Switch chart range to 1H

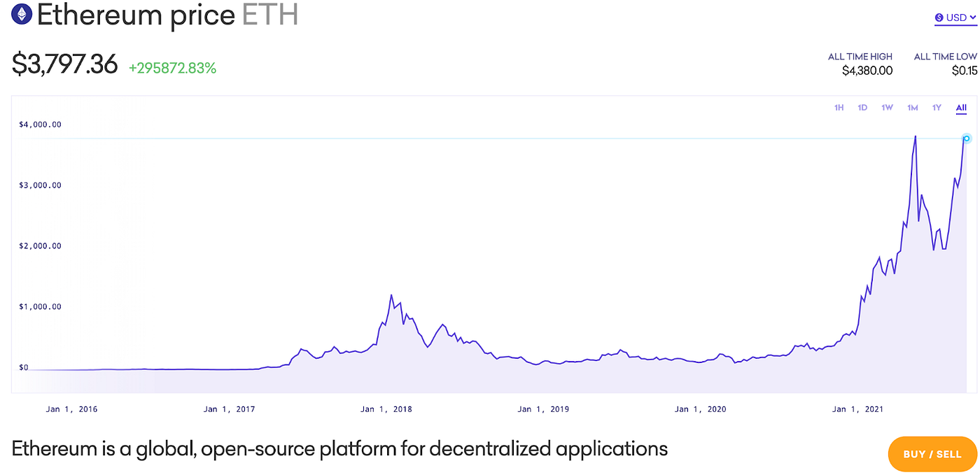pyautogui.click(x=839, y=107)
